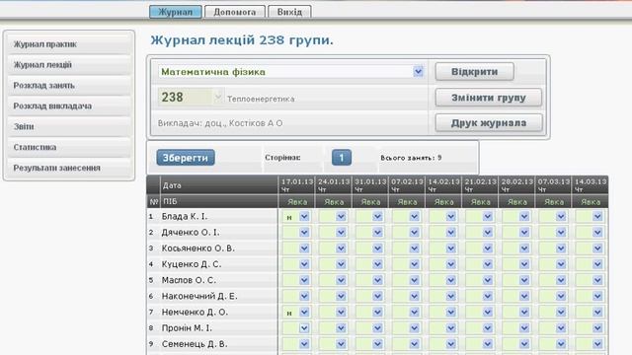The image size is (632, 355).
Task: Click the Зберегти button
Action: [x=186, y=158]
